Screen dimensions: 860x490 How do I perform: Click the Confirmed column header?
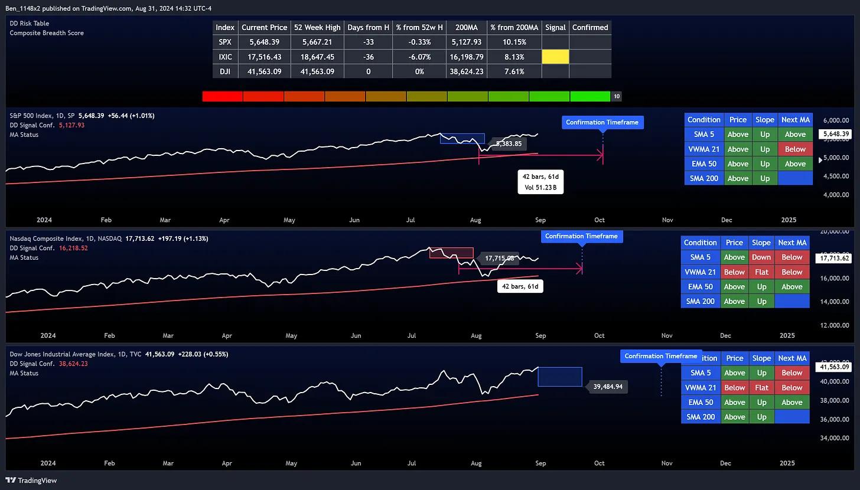(590, 27)
